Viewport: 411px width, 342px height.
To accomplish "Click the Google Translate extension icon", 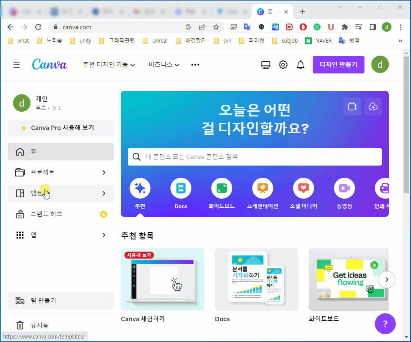I will point(247,27).
